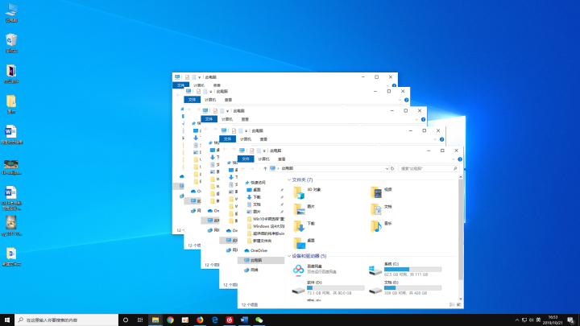The width and height of the screenshot is (580, 326).
Task: Open the System (C:) drive
Action: (x=405, y=270)
